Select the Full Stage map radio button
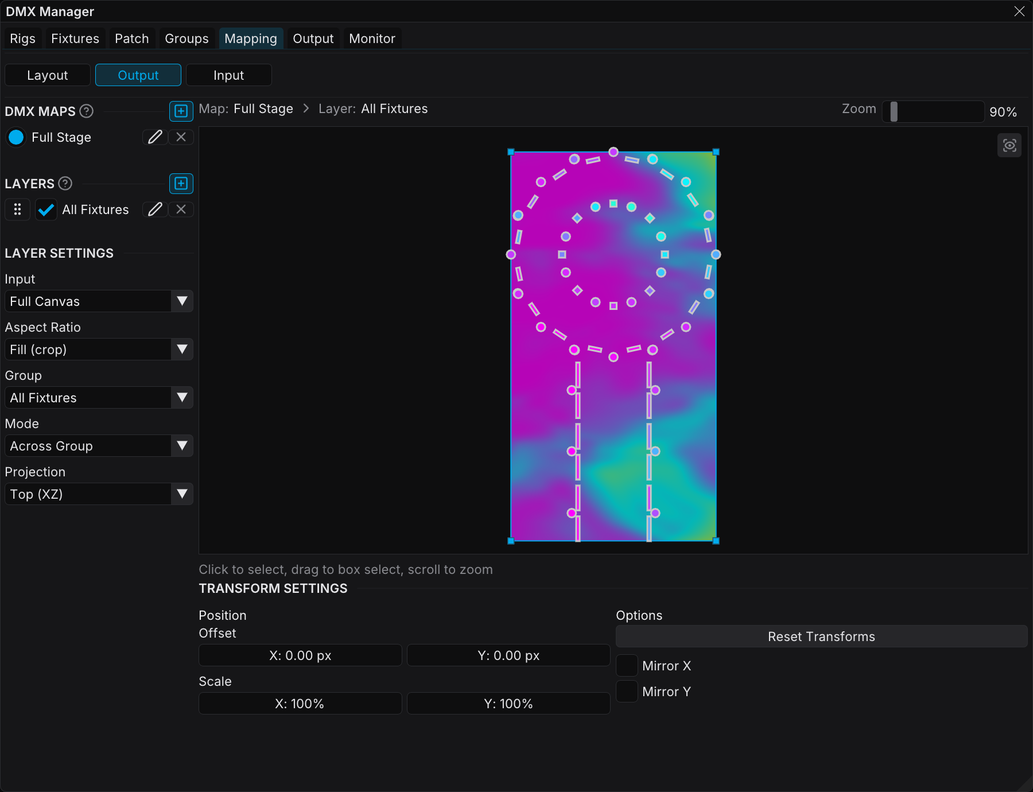The height and width of the screenshot is (792, 1033). click(x=16, y=137)
